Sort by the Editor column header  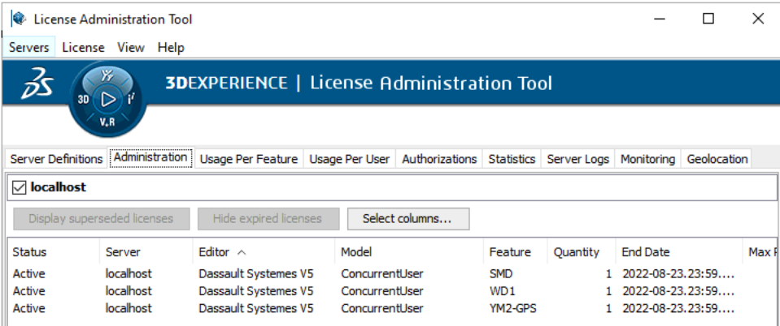[x=214, y=252]
